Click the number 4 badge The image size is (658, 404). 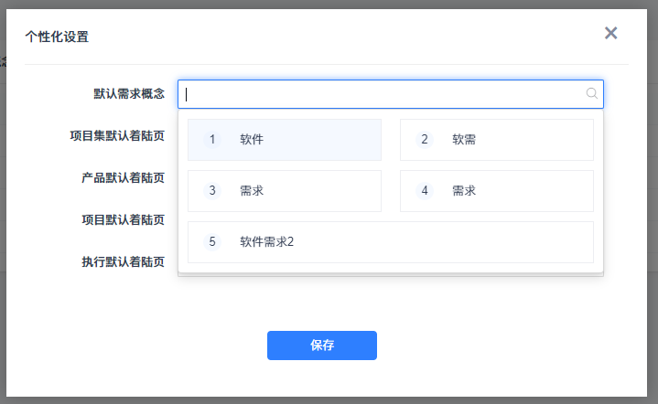424,191
